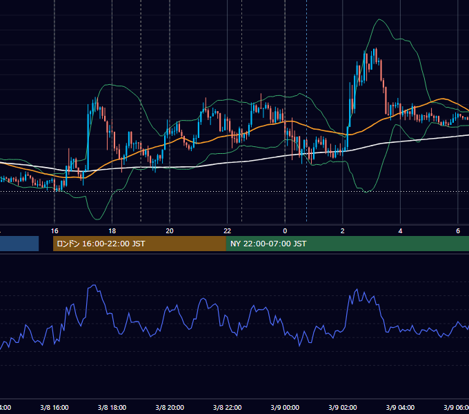Click the '20' hour label on the price chart axis

(x=170, y=231)
